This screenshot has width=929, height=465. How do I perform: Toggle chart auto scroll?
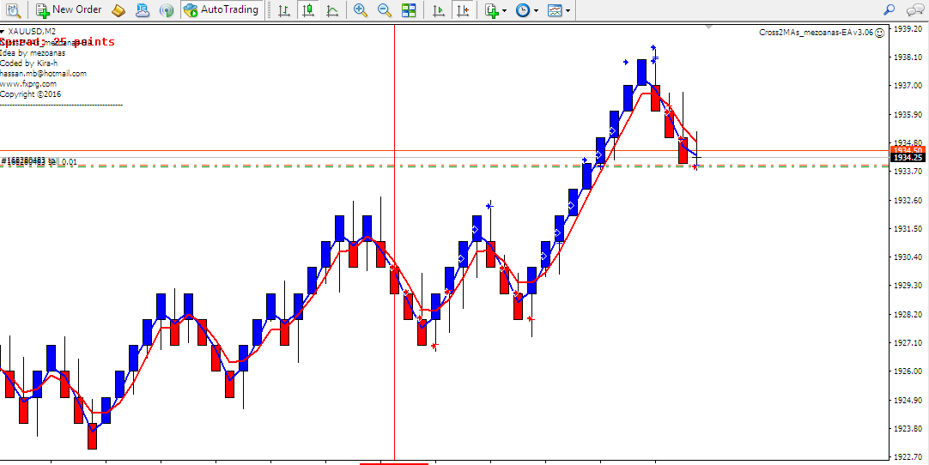tap(439, 10)
